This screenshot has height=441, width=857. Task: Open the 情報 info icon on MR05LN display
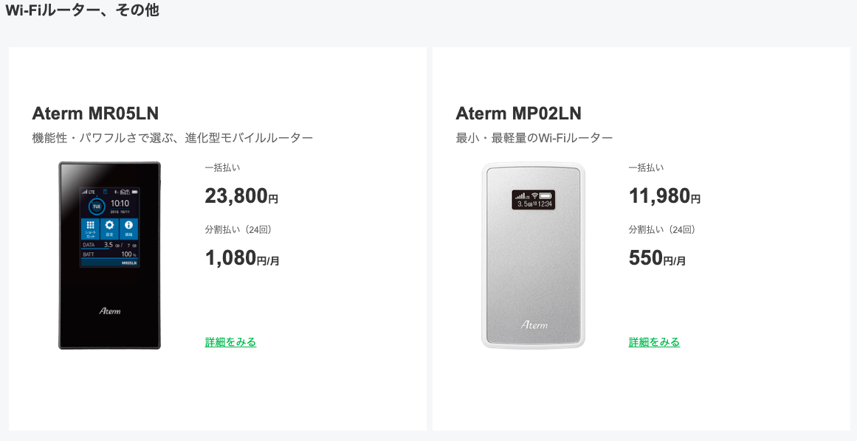point(128,224)
